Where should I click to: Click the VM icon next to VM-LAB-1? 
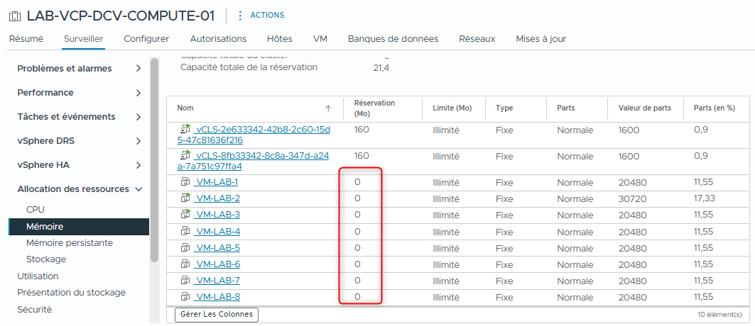click(185, 182)
